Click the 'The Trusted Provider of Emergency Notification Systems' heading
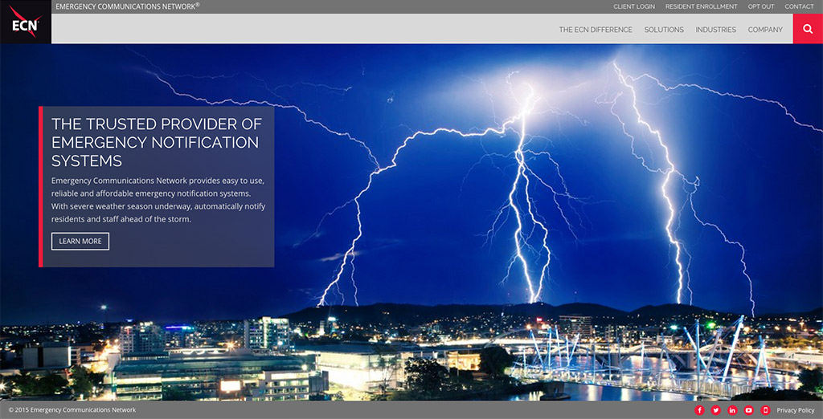Viewport: 823px width, 419px height. [x=157, y=142]
